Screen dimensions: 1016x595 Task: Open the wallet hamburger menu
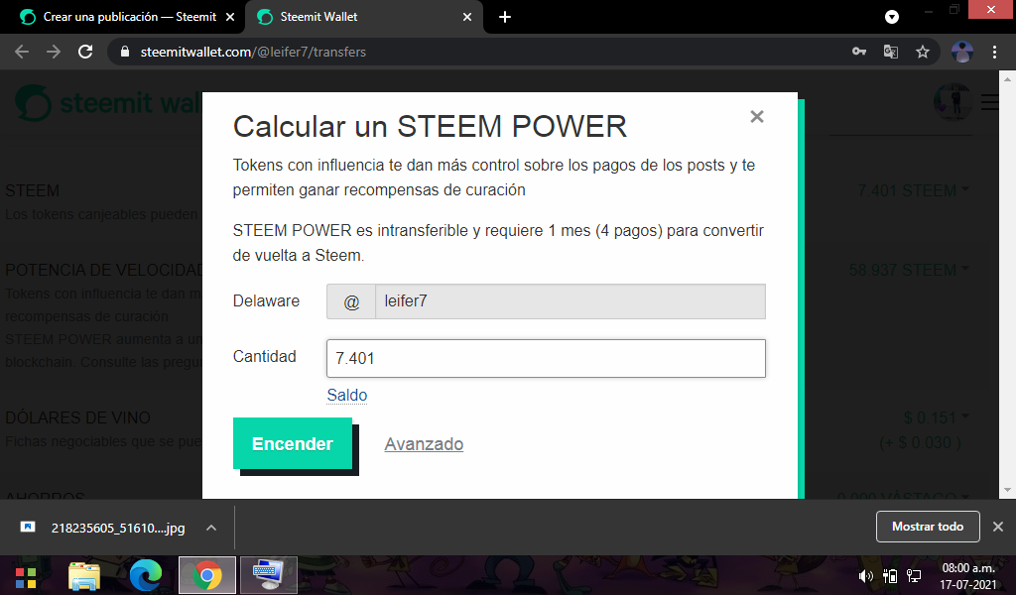(x=989, y=102)
